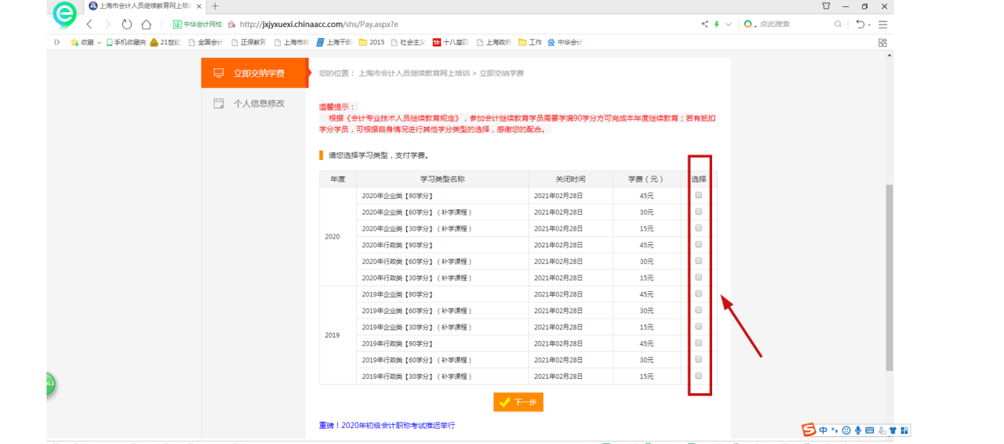Toggle the punctuation mode icon in IME bar

pyautogui.click(x=834, y=431)
